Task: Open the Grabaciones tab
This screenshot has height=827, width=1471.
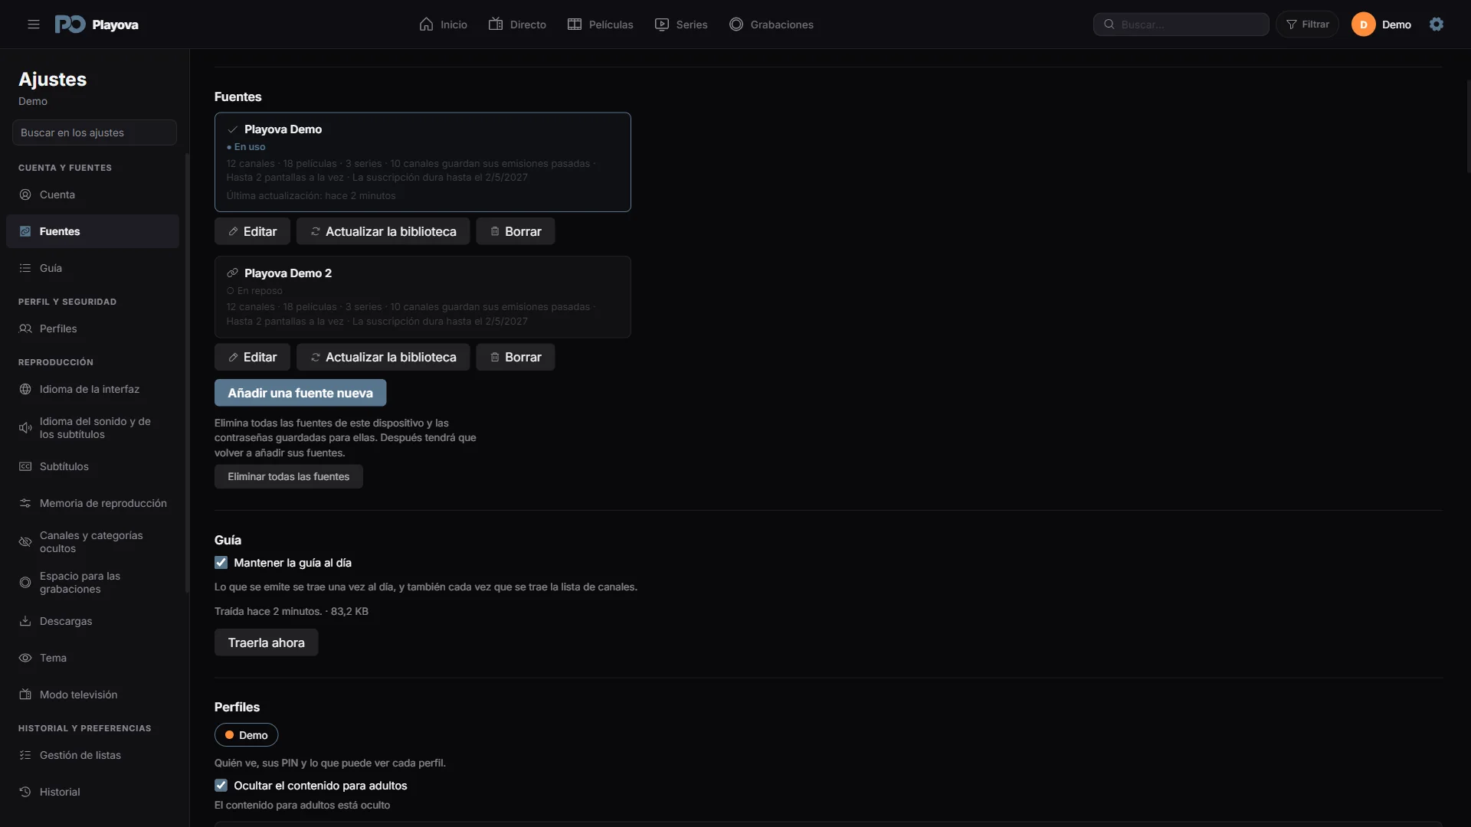Action: [x=772, y=25]
